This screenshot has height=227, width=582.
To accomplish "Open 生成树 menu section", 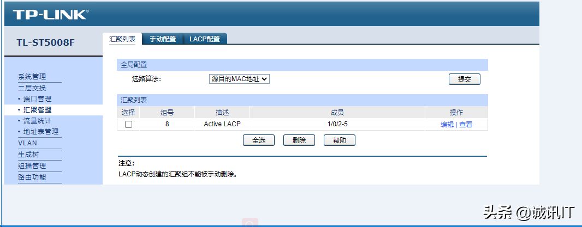I will pyautogui.click(x=28, y=155).
